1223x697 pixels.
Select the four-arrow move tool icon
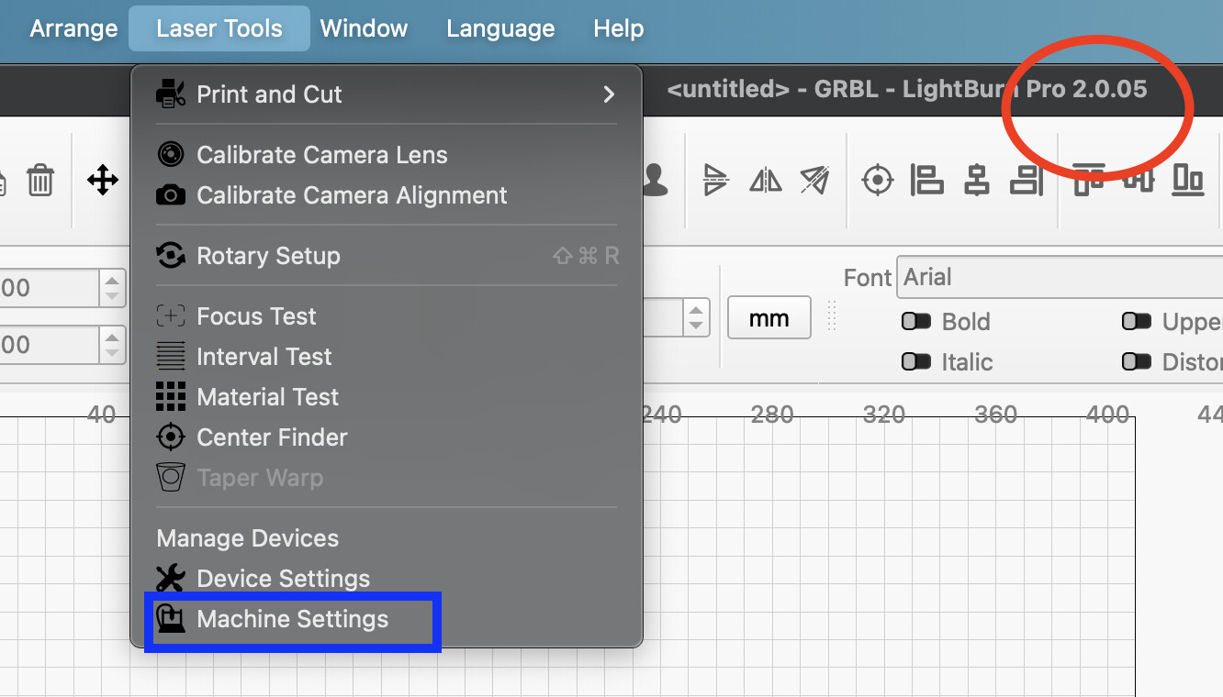(x=102, y=180)
